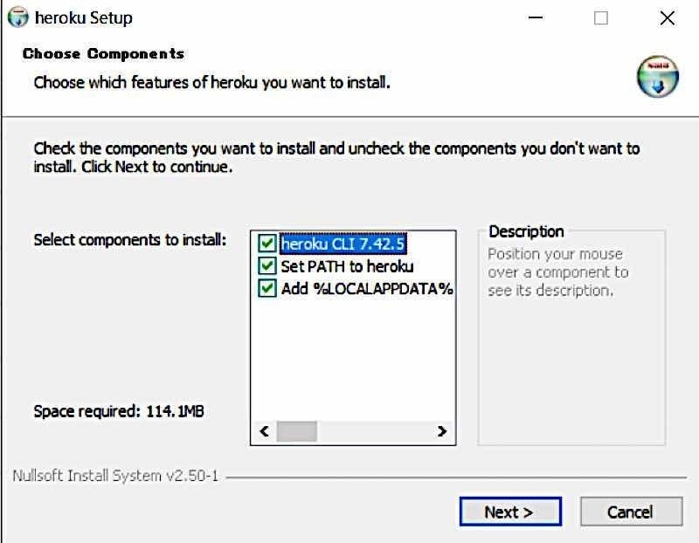
Task: Toggle the Set PATH to heroku checkbox
Action: 267,266
